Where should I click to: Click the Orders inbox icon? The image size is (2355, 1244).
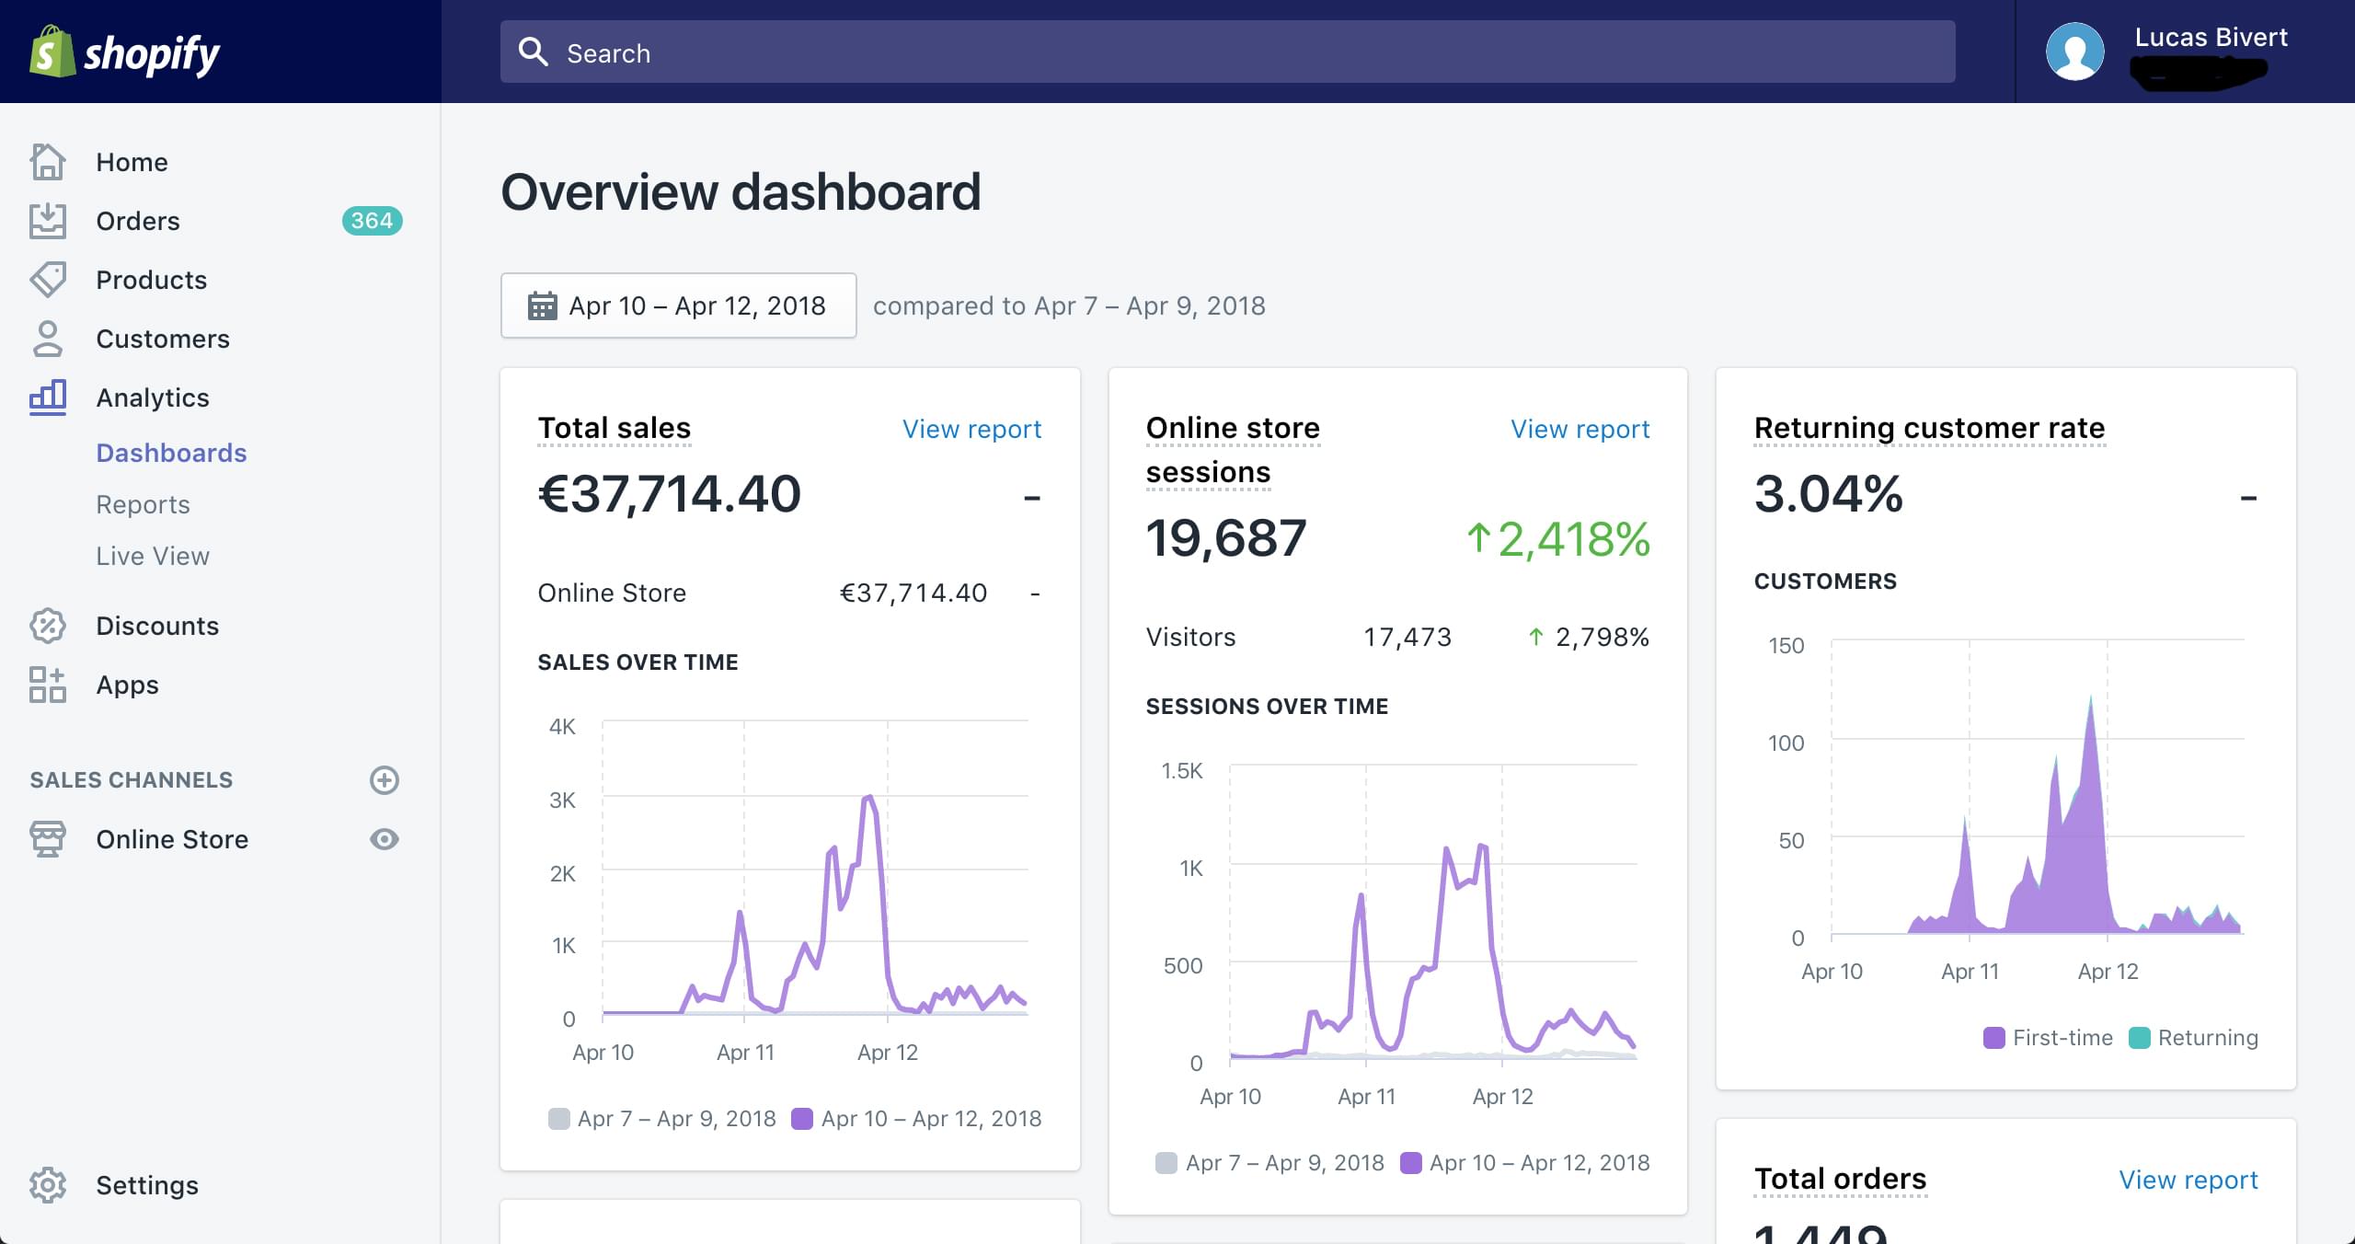tap(48, 221)
